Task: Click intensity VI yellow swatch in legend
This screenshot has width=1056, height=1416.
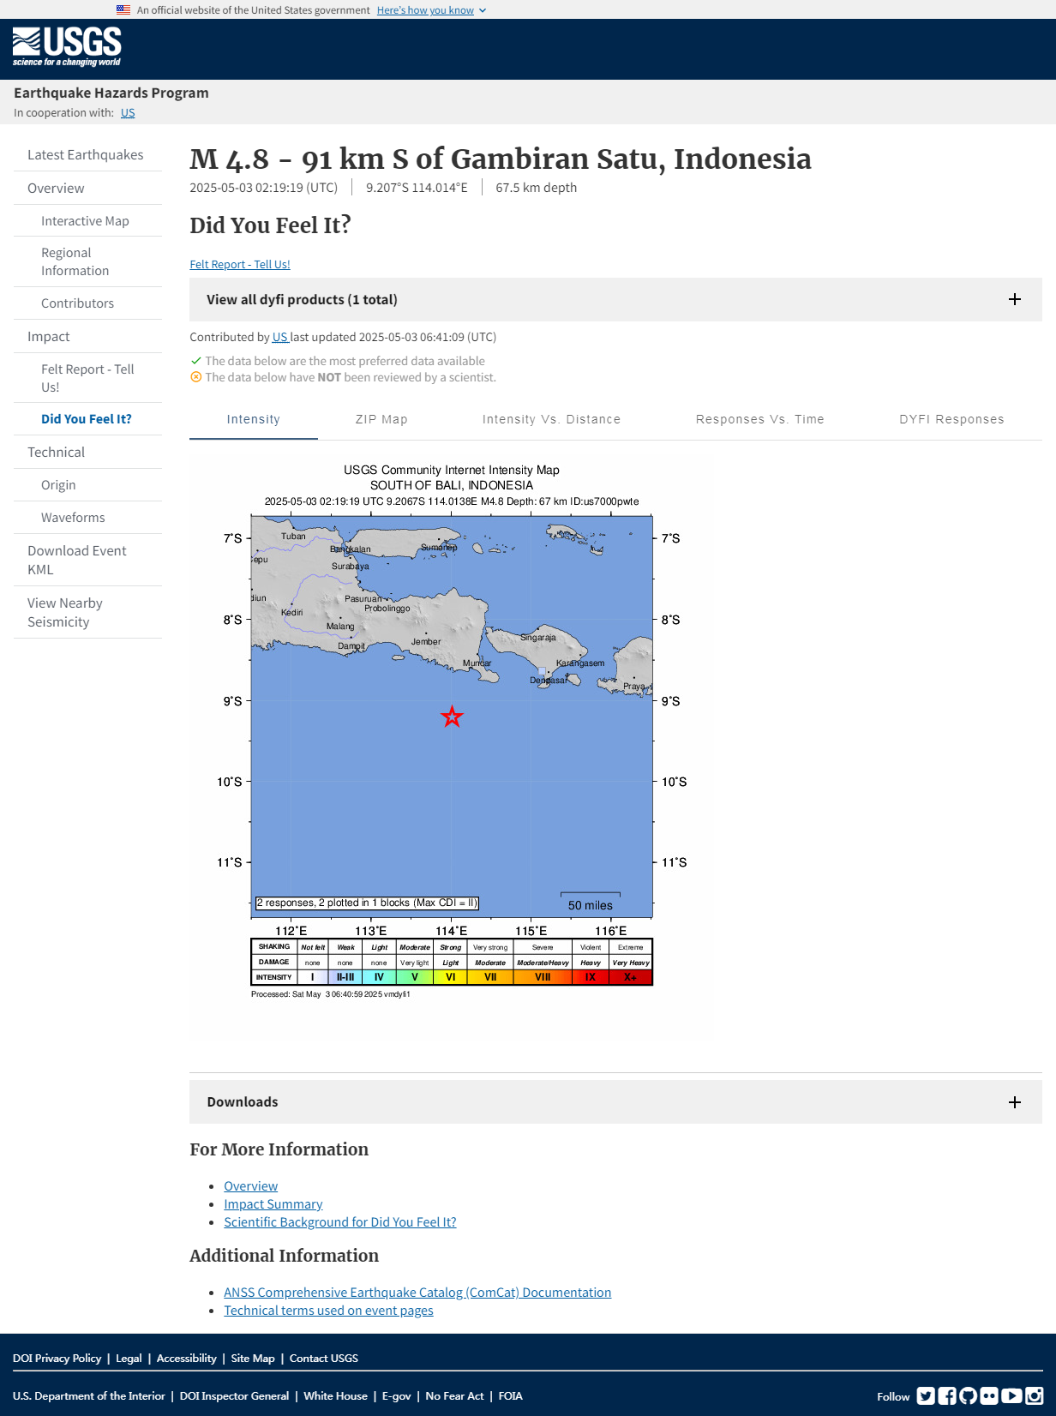Action: pos(450,977)
